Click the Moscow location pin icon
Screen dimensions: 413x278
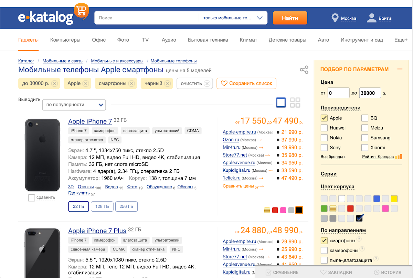click(335, 18)
